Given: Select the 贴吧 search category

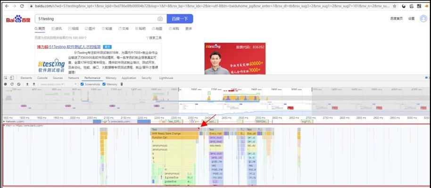Looking at the screenshot, I should [141, 29].
